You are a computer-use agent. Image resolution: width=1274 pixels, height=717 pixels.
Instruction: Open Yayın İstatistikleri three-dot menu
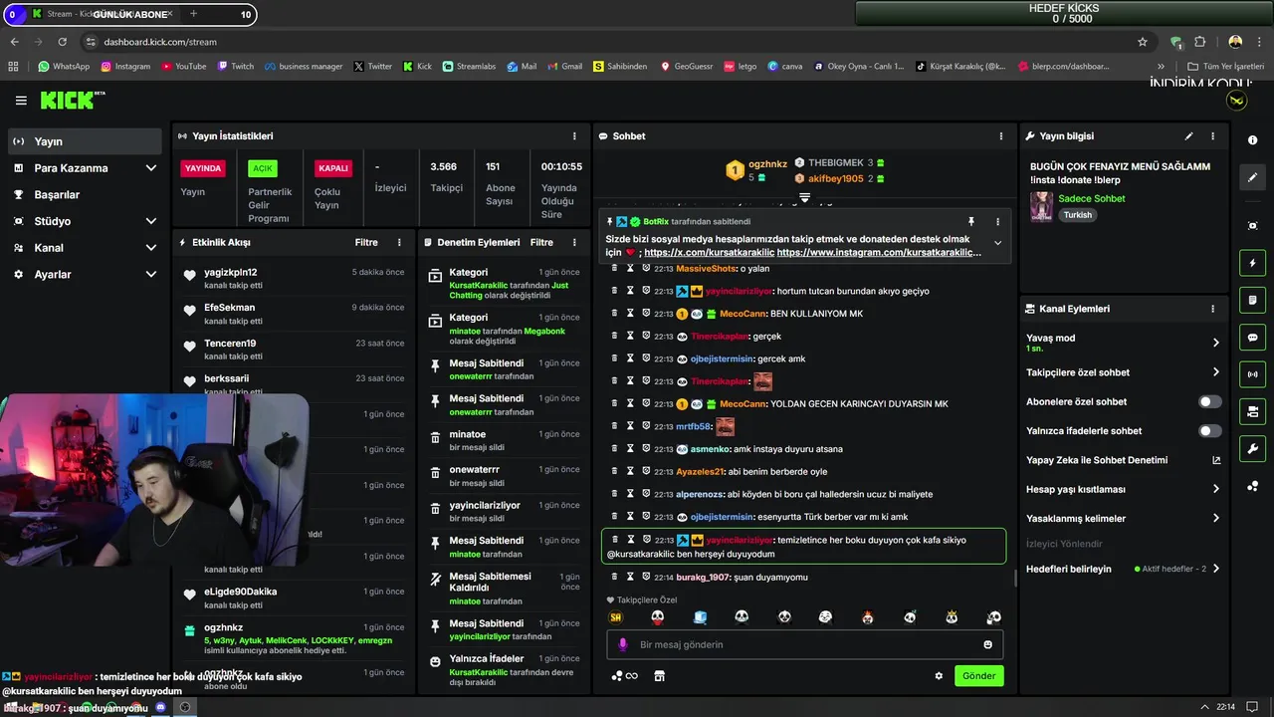(x=574, y=136)
